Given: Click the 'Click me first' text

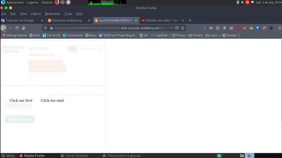Looking at the screenshot, I should coord(21,101).
